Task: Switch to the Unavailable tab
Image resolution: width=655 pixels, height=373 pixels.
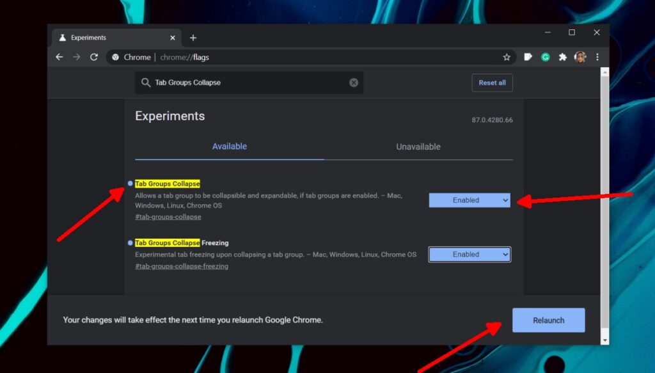Action: coord(418,147)
